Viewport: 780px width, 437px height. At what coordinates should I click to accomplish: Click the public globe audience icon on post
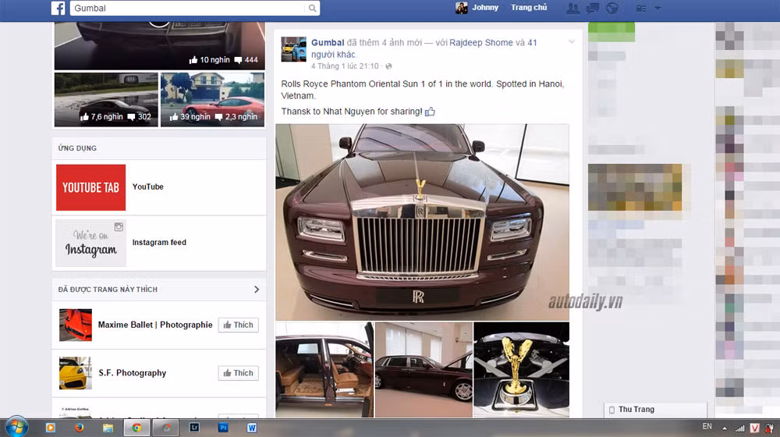point(388,66)
